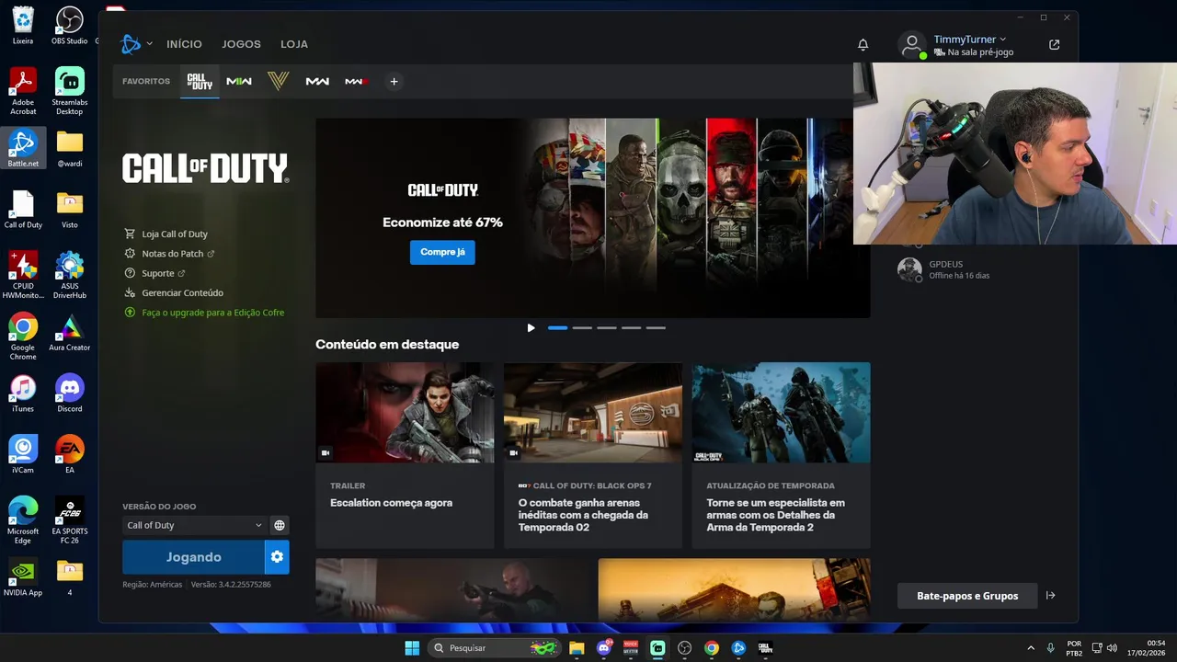
Task: Open iVCam desktop icon
Action: click(x=23, y=455)
